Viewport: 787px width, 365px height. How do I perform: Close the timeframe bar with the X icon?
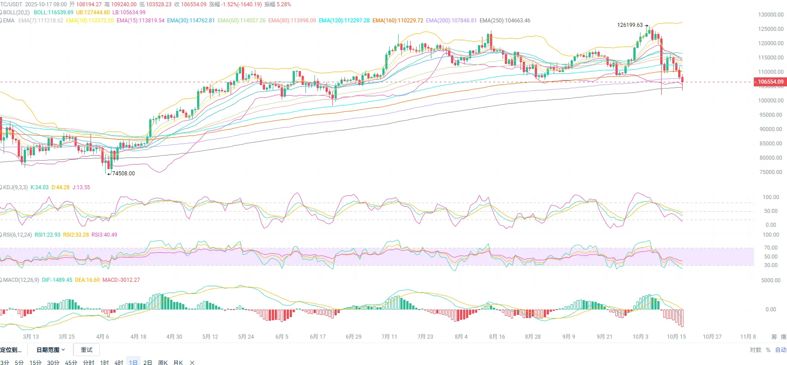192,362
